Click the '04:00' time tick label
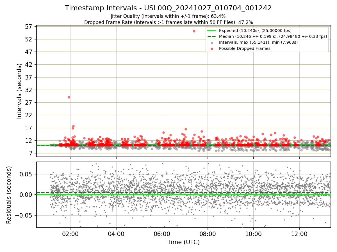The image size is (337, 252). (116, 234)
